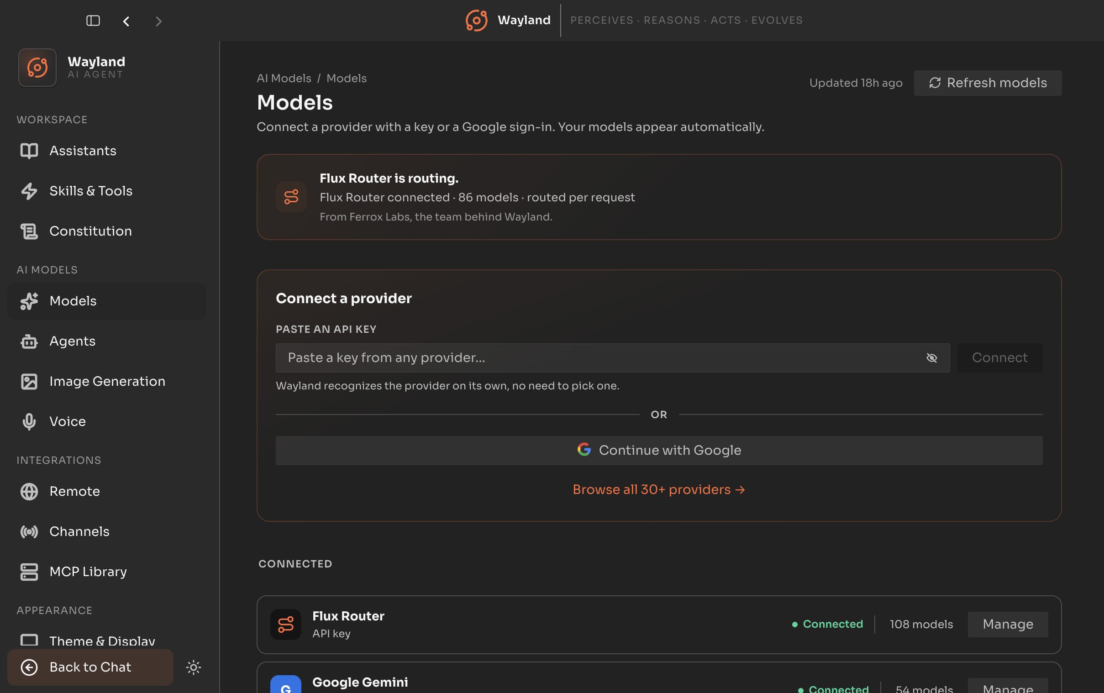Click the Back to Chat button
This screenshot has width=1104, height=693.
point(90,667)
